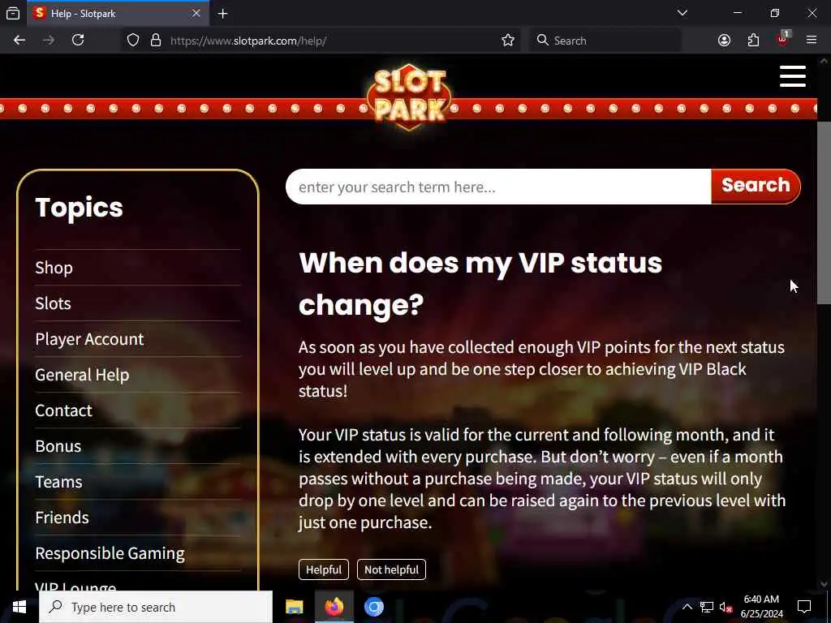
Task: Open the list all tabs dropdown
Action: point(682,13)
